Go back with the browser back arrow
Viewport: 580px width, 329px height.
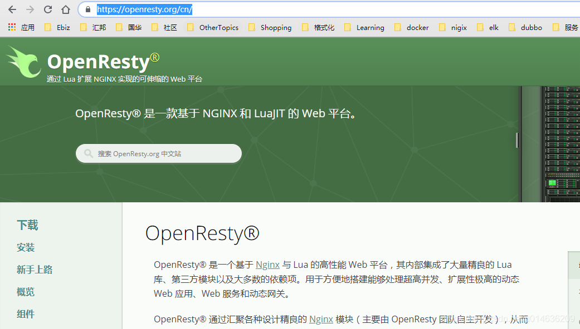point(12,9)
